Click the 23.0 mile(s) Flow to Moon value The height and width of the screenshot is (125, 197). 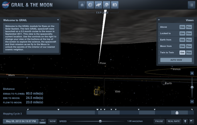click(34, 102)
